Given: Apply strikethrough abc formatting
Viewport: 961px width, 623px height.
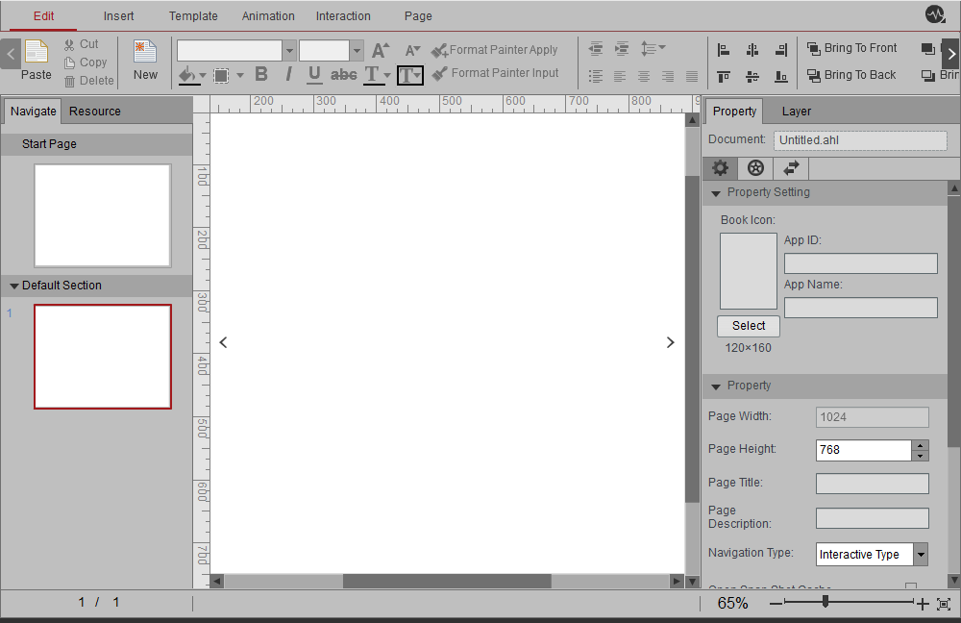Looking at the screenshot, I should click(x=343, y=75).
